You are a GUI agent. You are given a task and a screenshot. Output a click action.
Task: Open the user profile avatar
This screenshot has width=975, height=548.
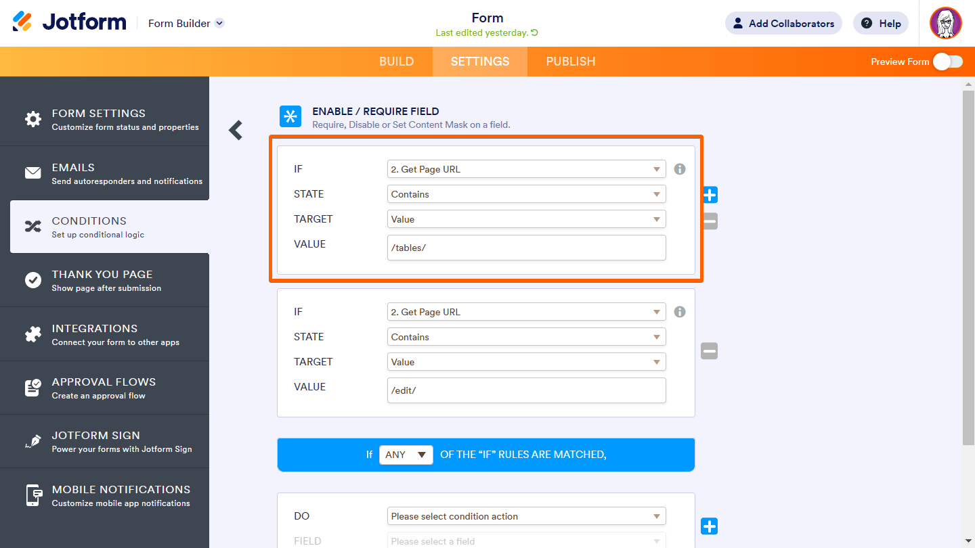pos(945,24)
